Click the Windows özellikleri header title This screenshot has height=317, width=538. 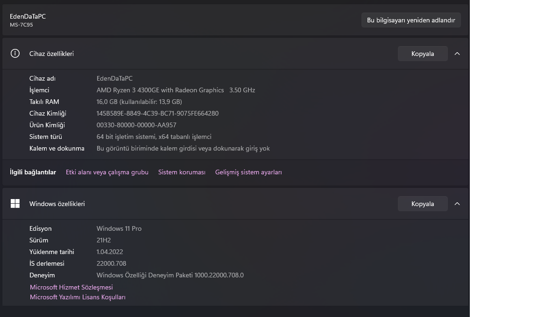coord(57,204)
